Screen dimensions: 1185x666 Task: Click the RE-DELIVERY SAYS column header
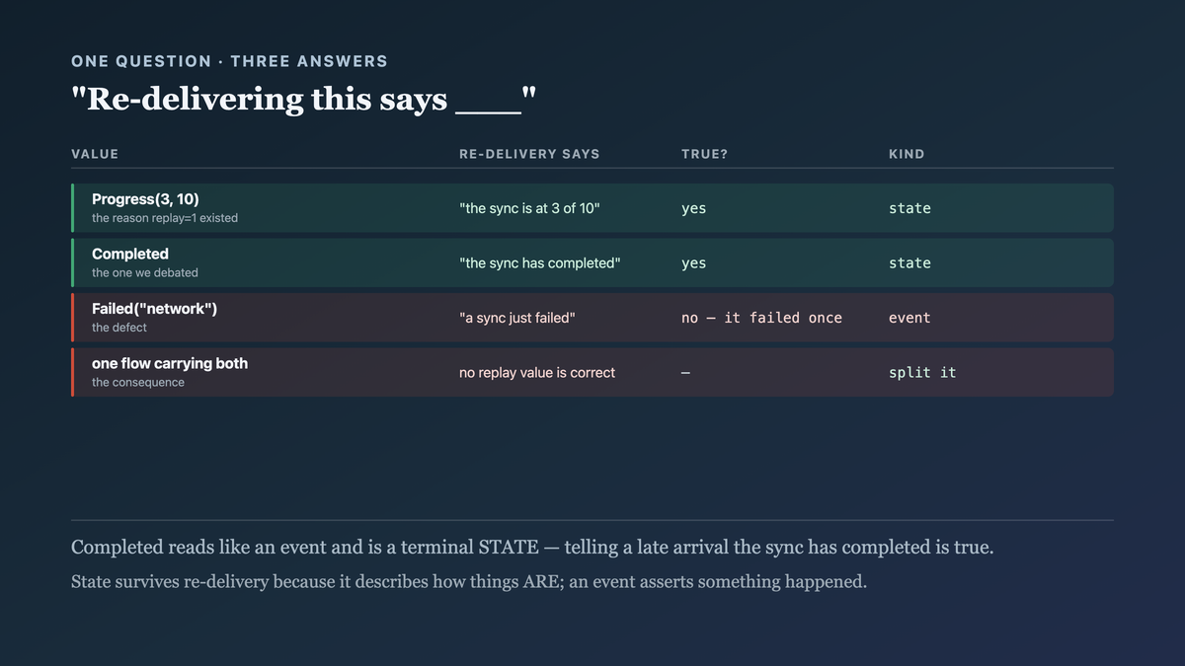[529, 154]
